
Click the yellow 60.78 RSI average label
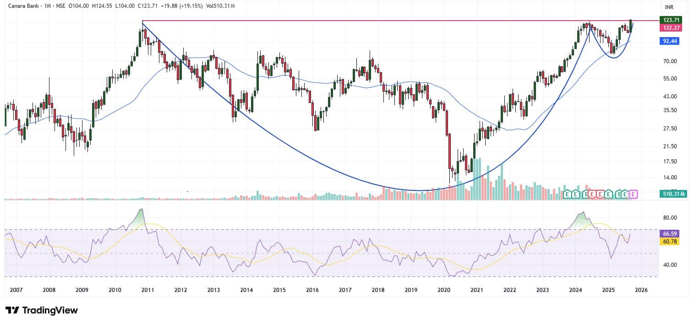coord(670,241)
